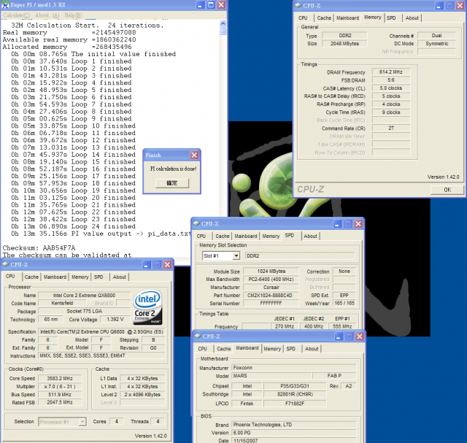This screenshot has height=443, width=467.
Task: Switch to About tab in SPD CPU-Z window
Action: click(x=310, y=236)
